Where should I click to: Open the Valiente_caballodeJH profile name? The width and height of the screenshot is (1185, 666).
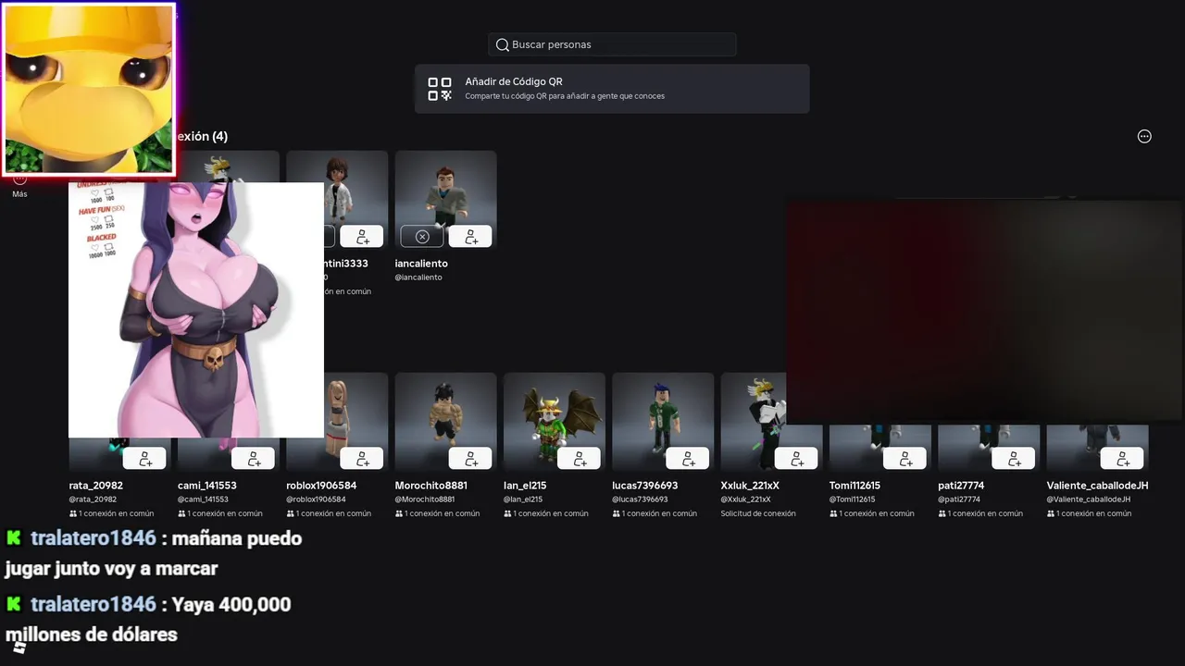click(x=1098, y=486)
